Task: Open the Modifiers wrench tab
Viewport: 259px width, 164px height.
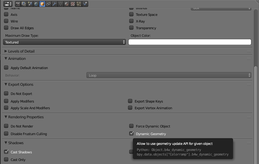Action: pos(54,4)
